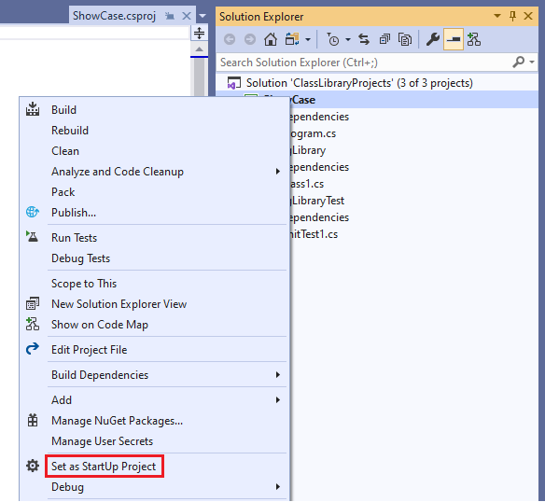545x502 pixels.
Task: Click the Show All Files icon
Action: [x=405, y=39]
